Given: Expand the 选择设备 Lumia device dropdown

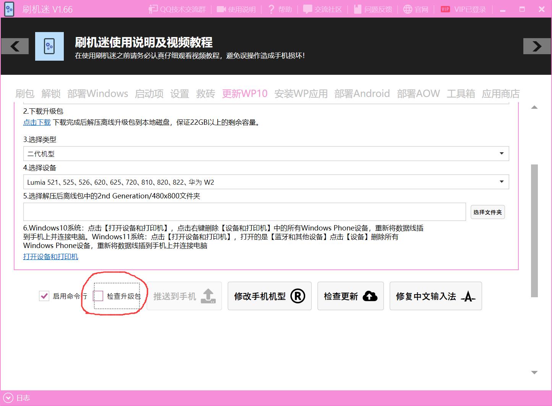Looking at the screenshot, I should pos(266,182).
